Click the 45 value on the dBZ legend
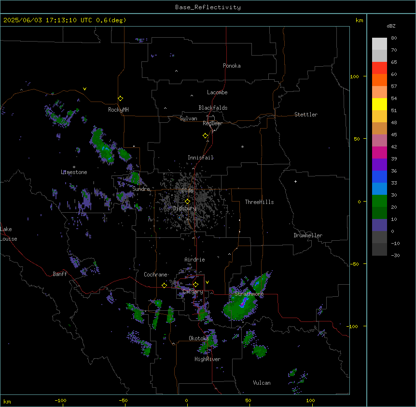This screenshot has height=407, width=416. click(394, 135)
